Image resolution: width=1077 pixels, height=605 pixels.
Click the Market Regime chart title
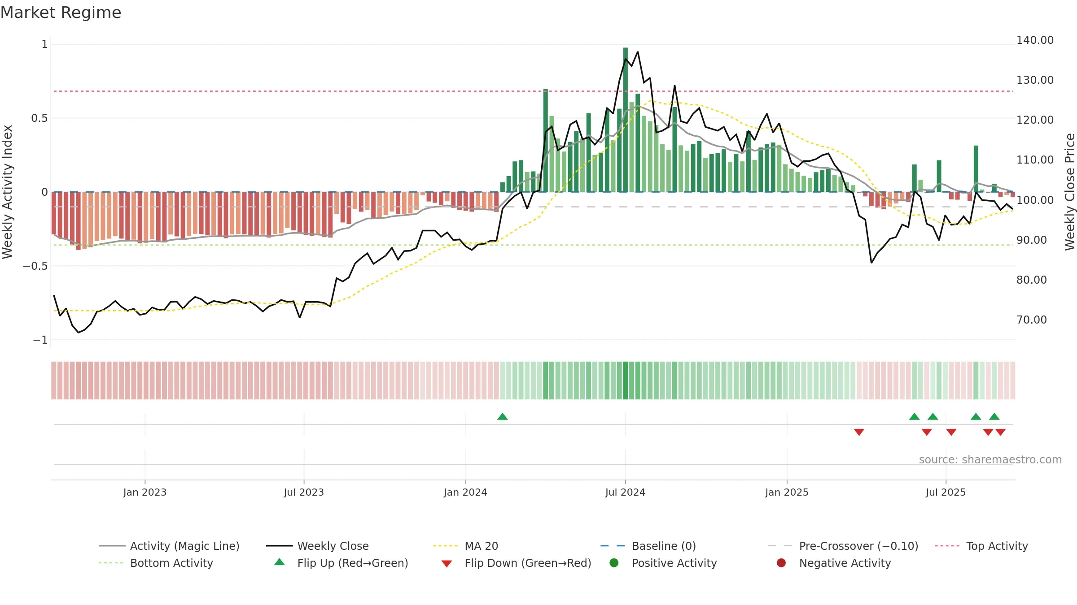click(61, 13)
